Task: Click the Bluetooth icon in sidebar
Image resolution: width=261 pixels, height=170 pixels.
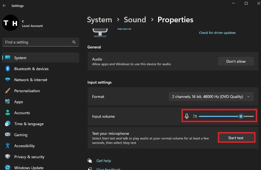Action: click(8, 68)
